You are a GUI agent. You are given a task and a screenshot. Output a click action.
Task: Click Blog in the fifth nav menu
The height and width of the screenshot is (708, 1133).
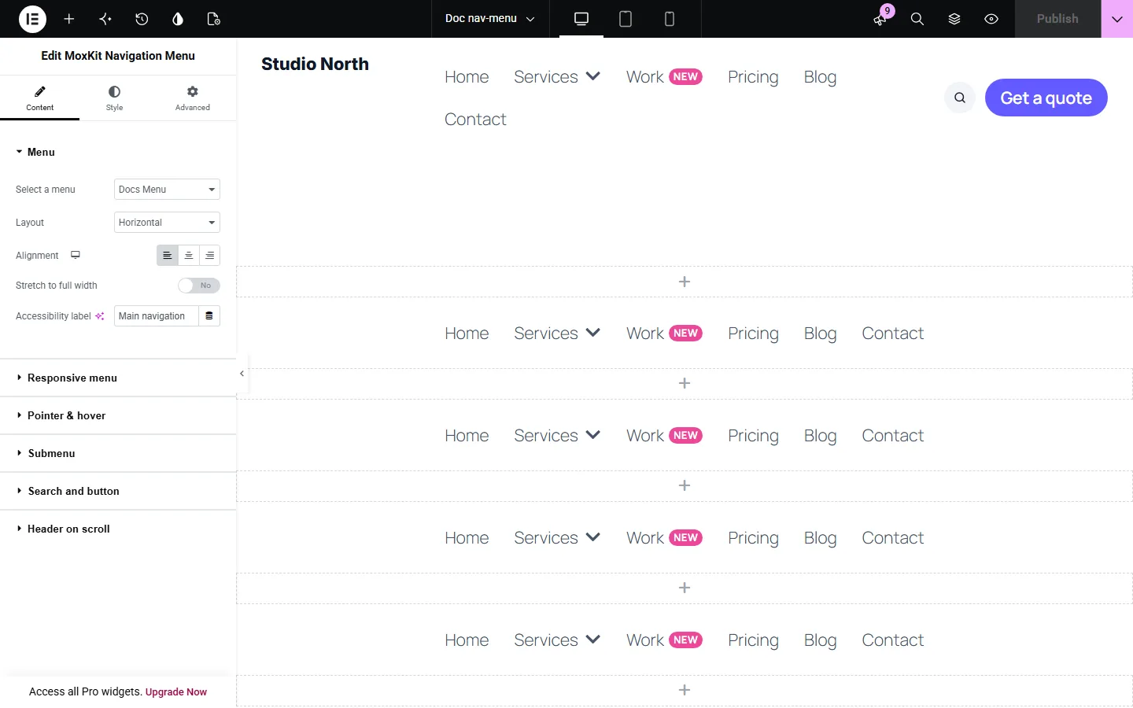(820, 640)
